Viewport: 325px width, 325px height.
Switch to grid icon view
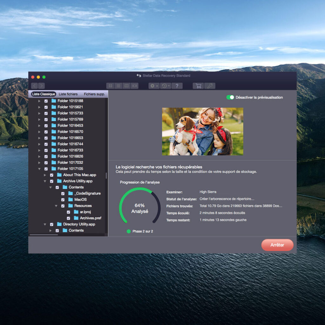point(110,86)
